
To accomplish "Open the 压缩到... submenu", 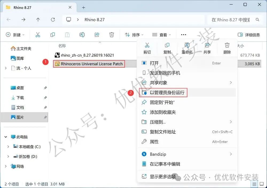I will tap(187, 122).
